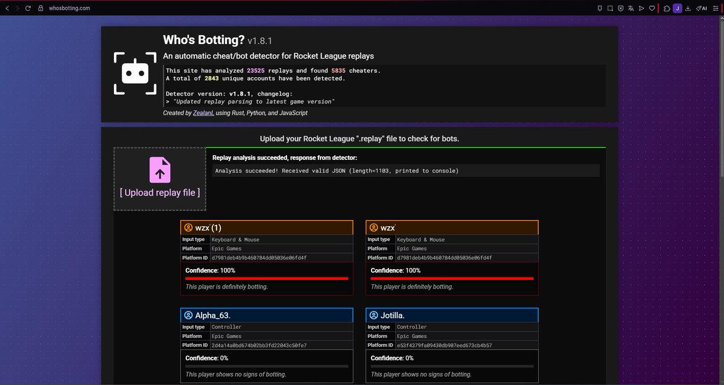Open downloads via the download arrow icon
The width and height of the screenshot is (724, 385).
tap(688, 8)
